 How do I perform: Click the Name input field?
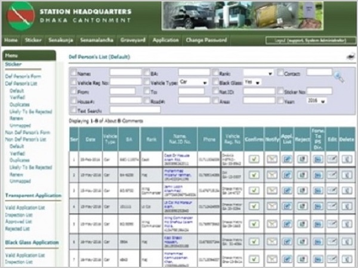(125, 73)
